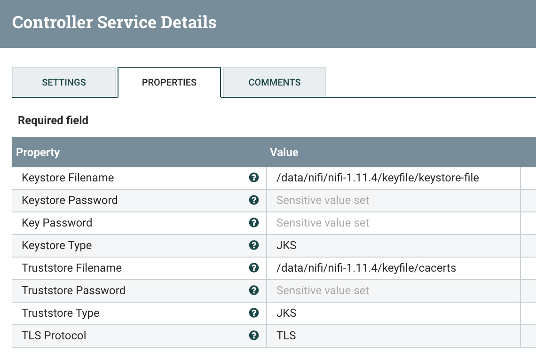Click the Keystore Password sensitive value
The width and height of the screenshot is (536, 360).
323,200
